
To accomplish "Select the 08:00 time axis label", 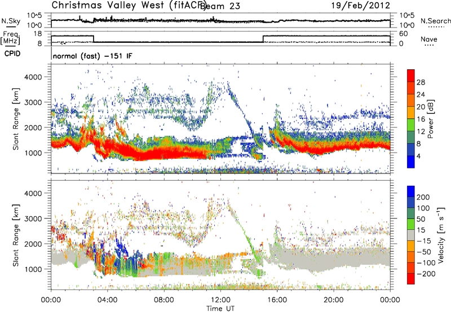I will 164,300.
